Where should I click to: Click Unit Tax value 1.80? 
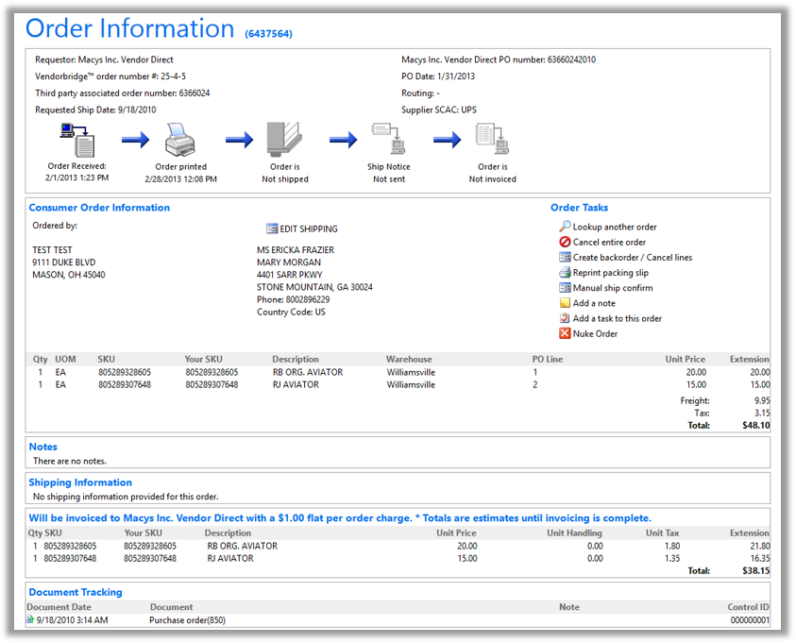click(672, 546)
